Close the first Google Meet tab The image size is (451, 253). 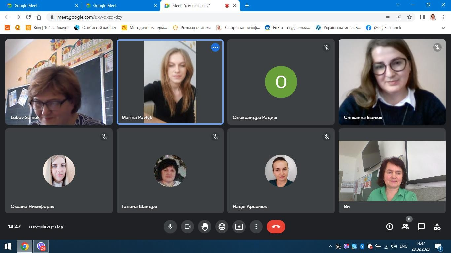(x=77, y=6)
